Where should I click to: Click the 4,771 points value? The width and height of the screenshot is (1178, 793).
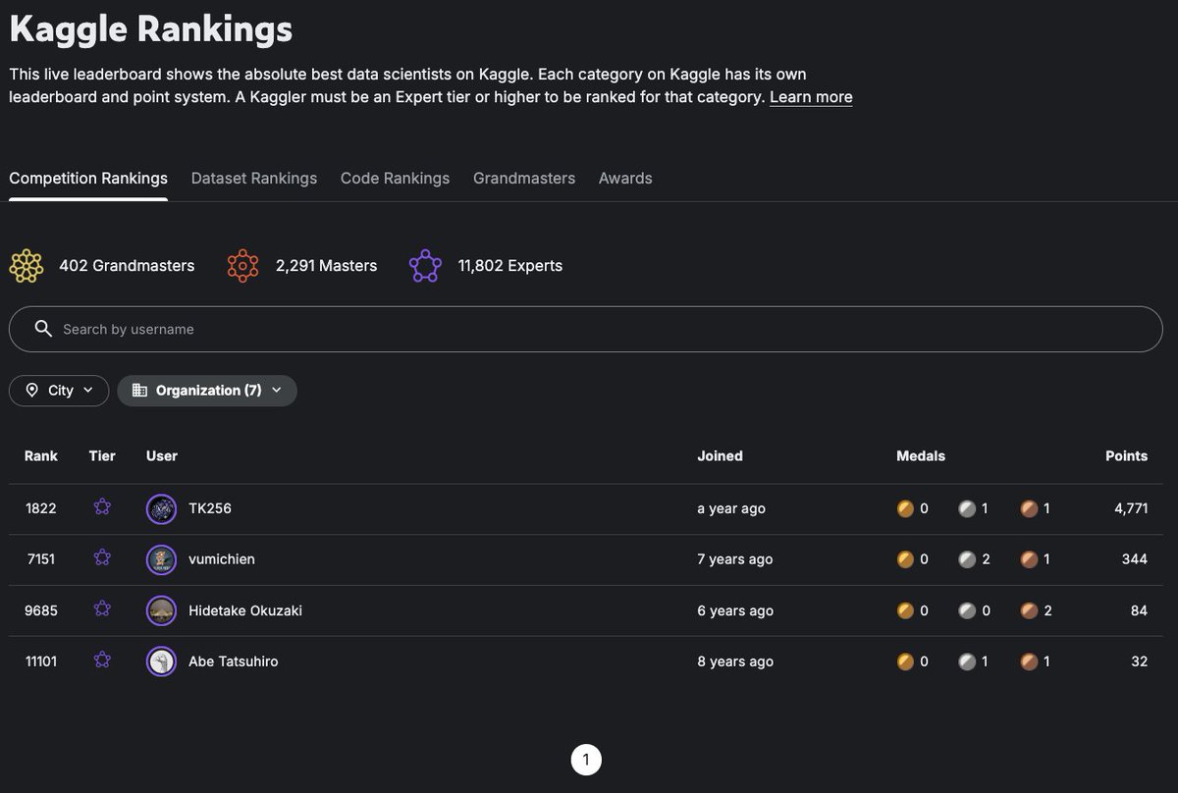coord(1131,508)
